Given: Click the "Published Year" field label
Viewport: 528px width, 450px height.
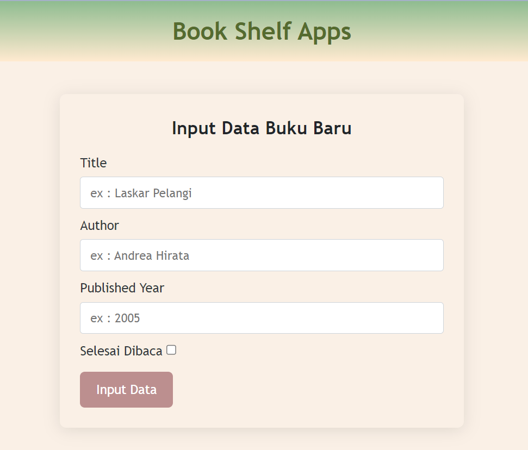Looking at the screenshot, I should point(122,288).
